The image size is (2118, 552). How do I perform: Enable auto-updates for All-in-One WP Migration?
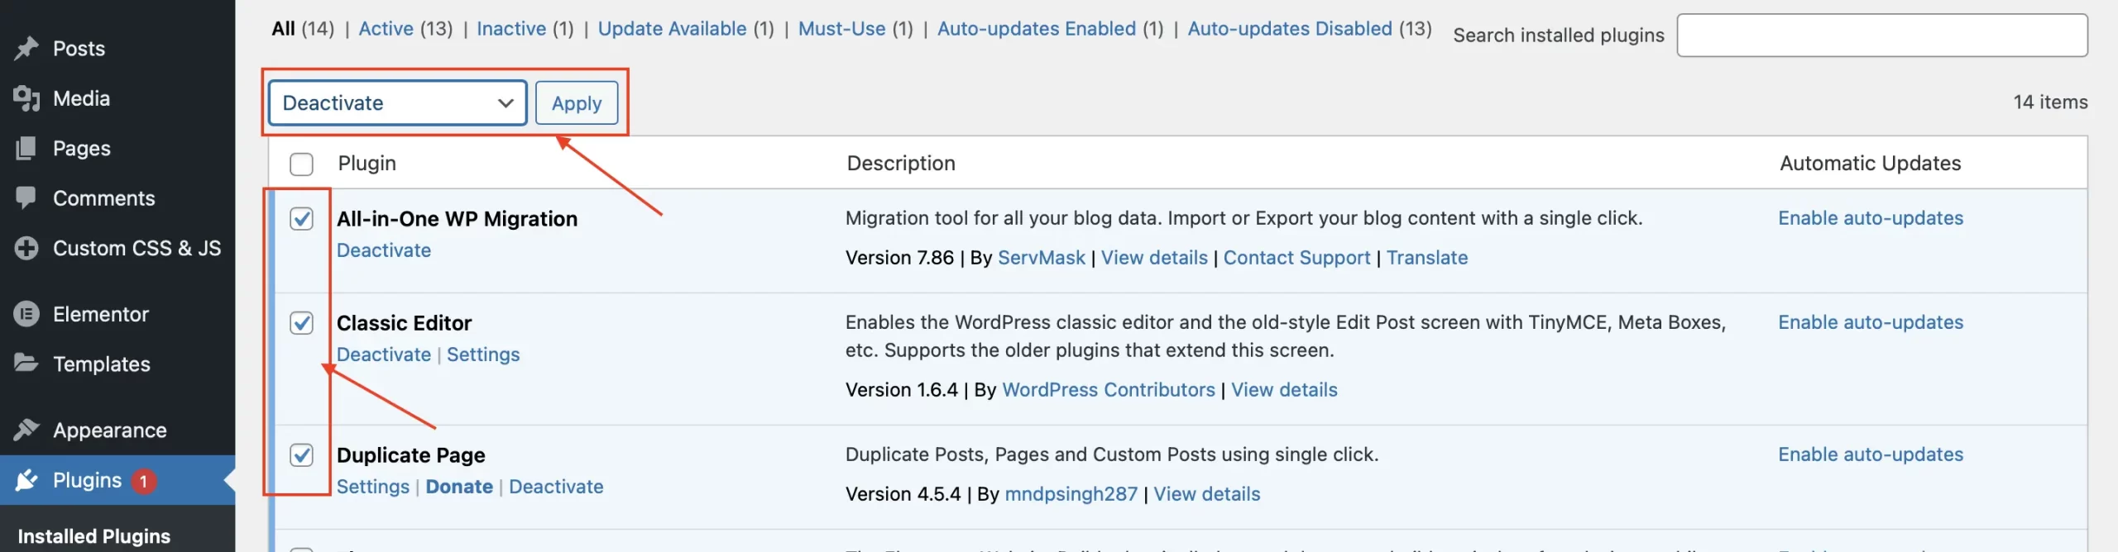[x=1871, y=218]
